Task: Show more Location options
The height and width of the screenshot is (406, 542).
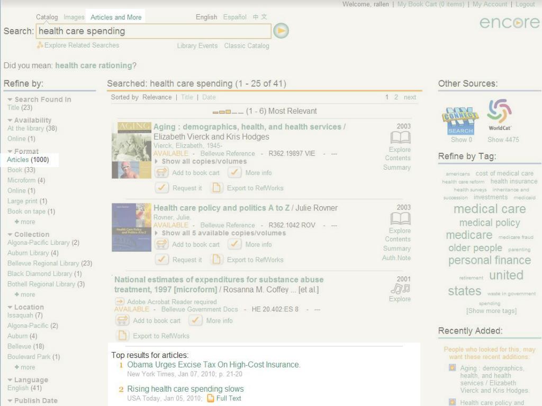Action: [x=24, y=367]
